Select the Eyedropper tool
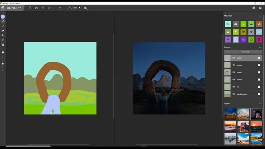This screenshot has height=149, width=265. pos(3,40)
